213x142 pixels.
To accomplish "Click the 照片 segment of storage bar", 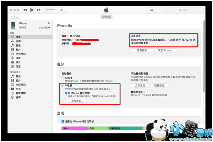I will tap(75, 129).
